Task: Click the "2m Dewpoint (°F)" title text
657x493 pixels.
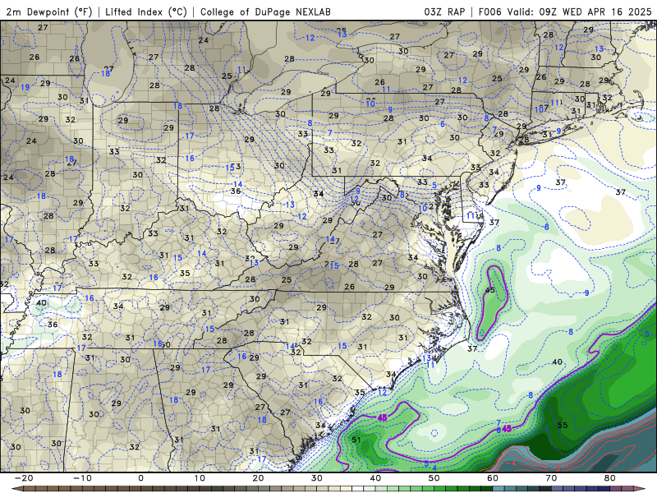Action: [x=49, y=12]
